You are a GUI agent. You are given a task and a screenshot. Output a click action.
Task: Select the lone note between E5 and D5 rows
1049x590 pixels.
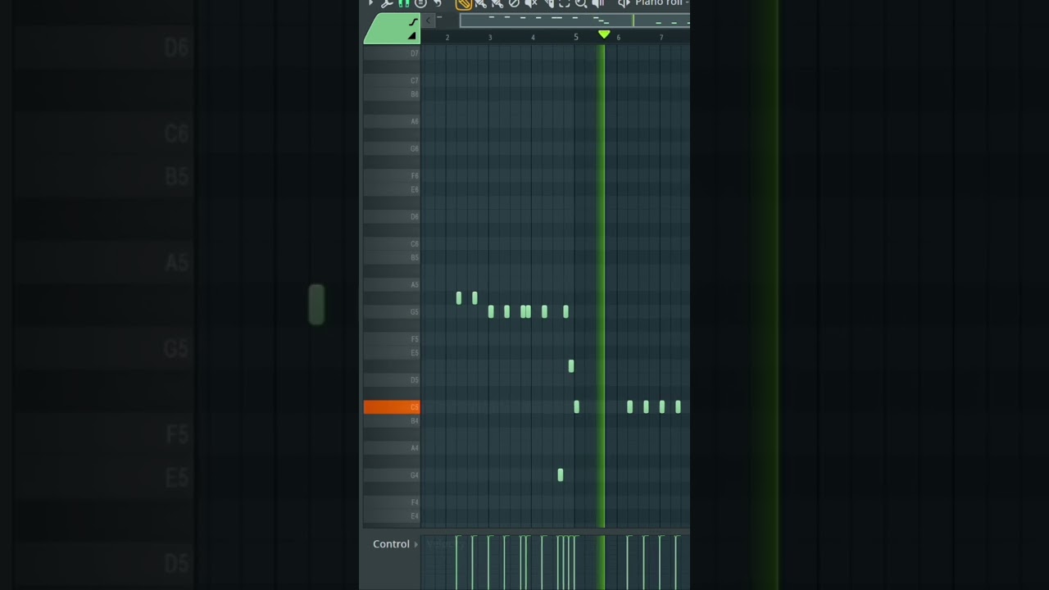coord(571,366)
